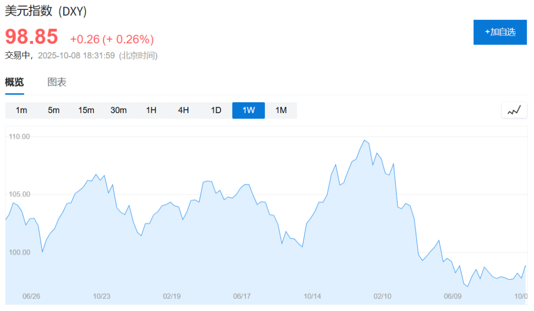Click the 10/23 date label on axis
Viewport: 534px width, 311px height.
click(x=101, y=296)
